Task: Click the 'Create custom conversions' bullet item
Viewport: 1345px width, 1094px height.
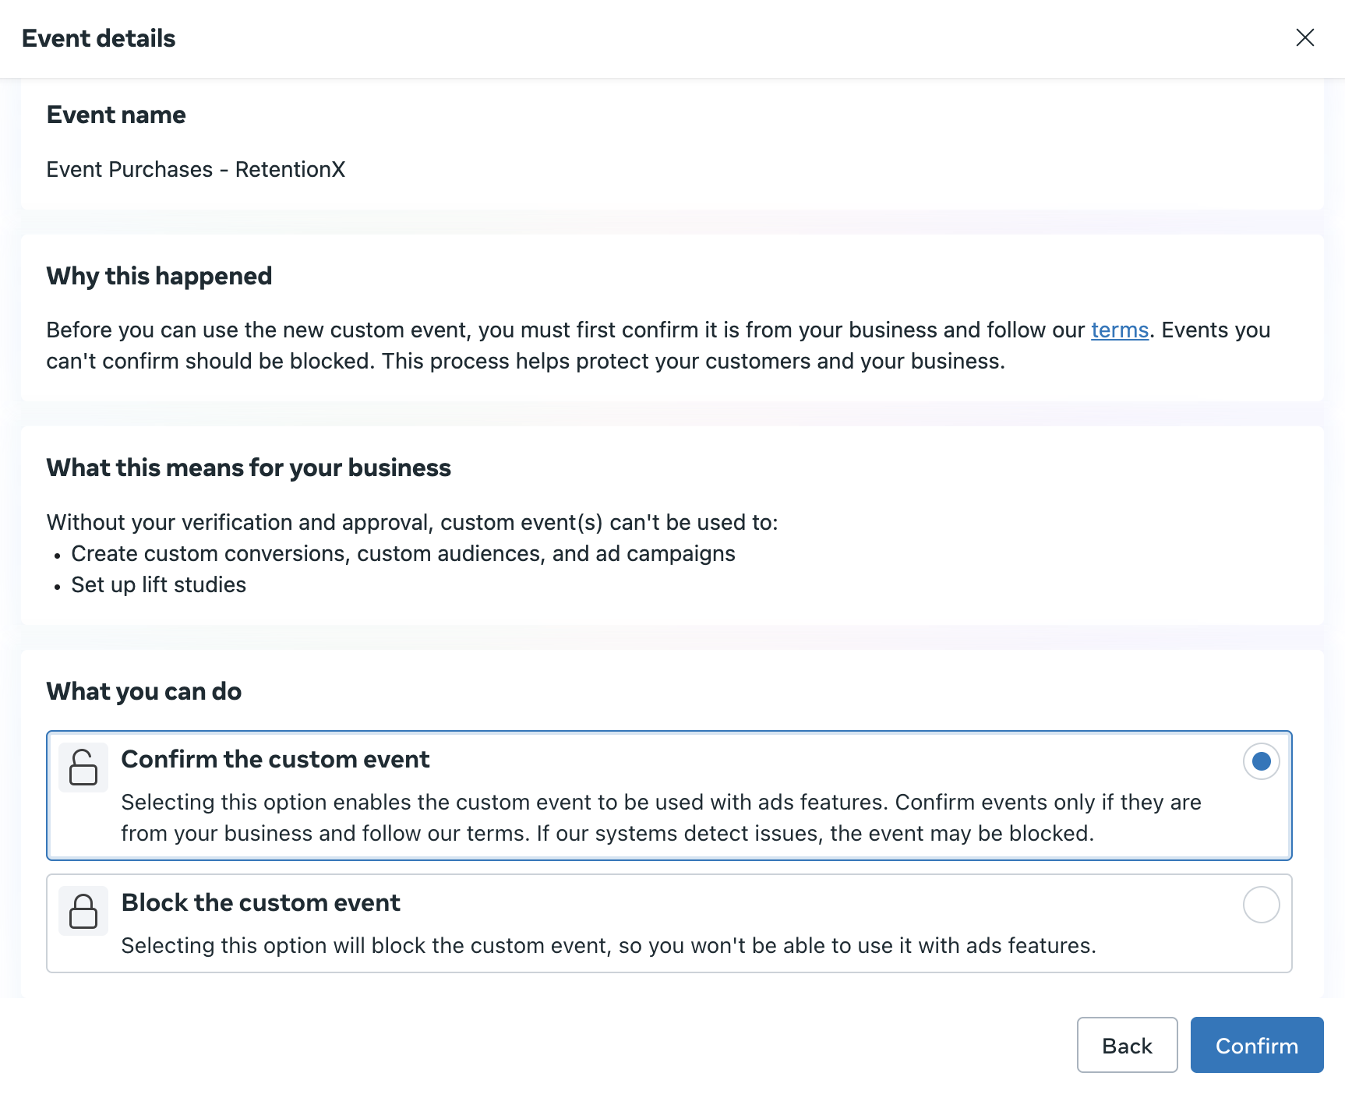Action: click(x=403, y=553)
